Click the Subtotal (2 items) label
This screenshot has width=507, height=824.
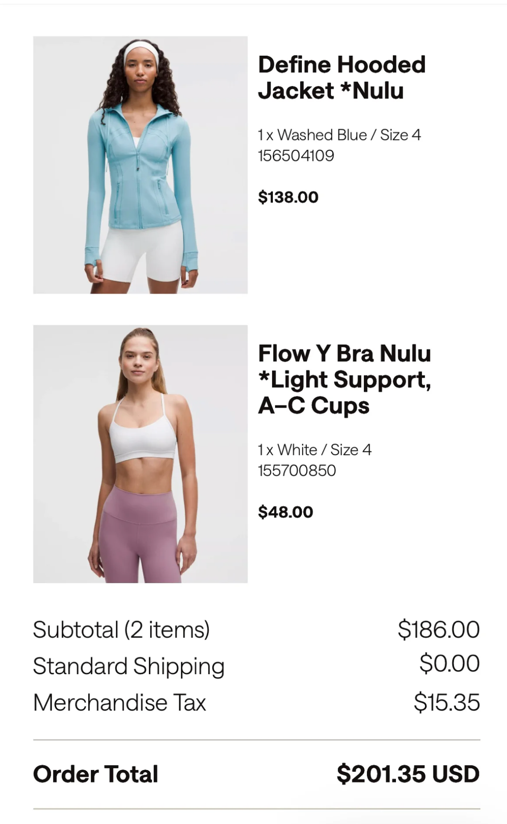(x=121, y=630)
